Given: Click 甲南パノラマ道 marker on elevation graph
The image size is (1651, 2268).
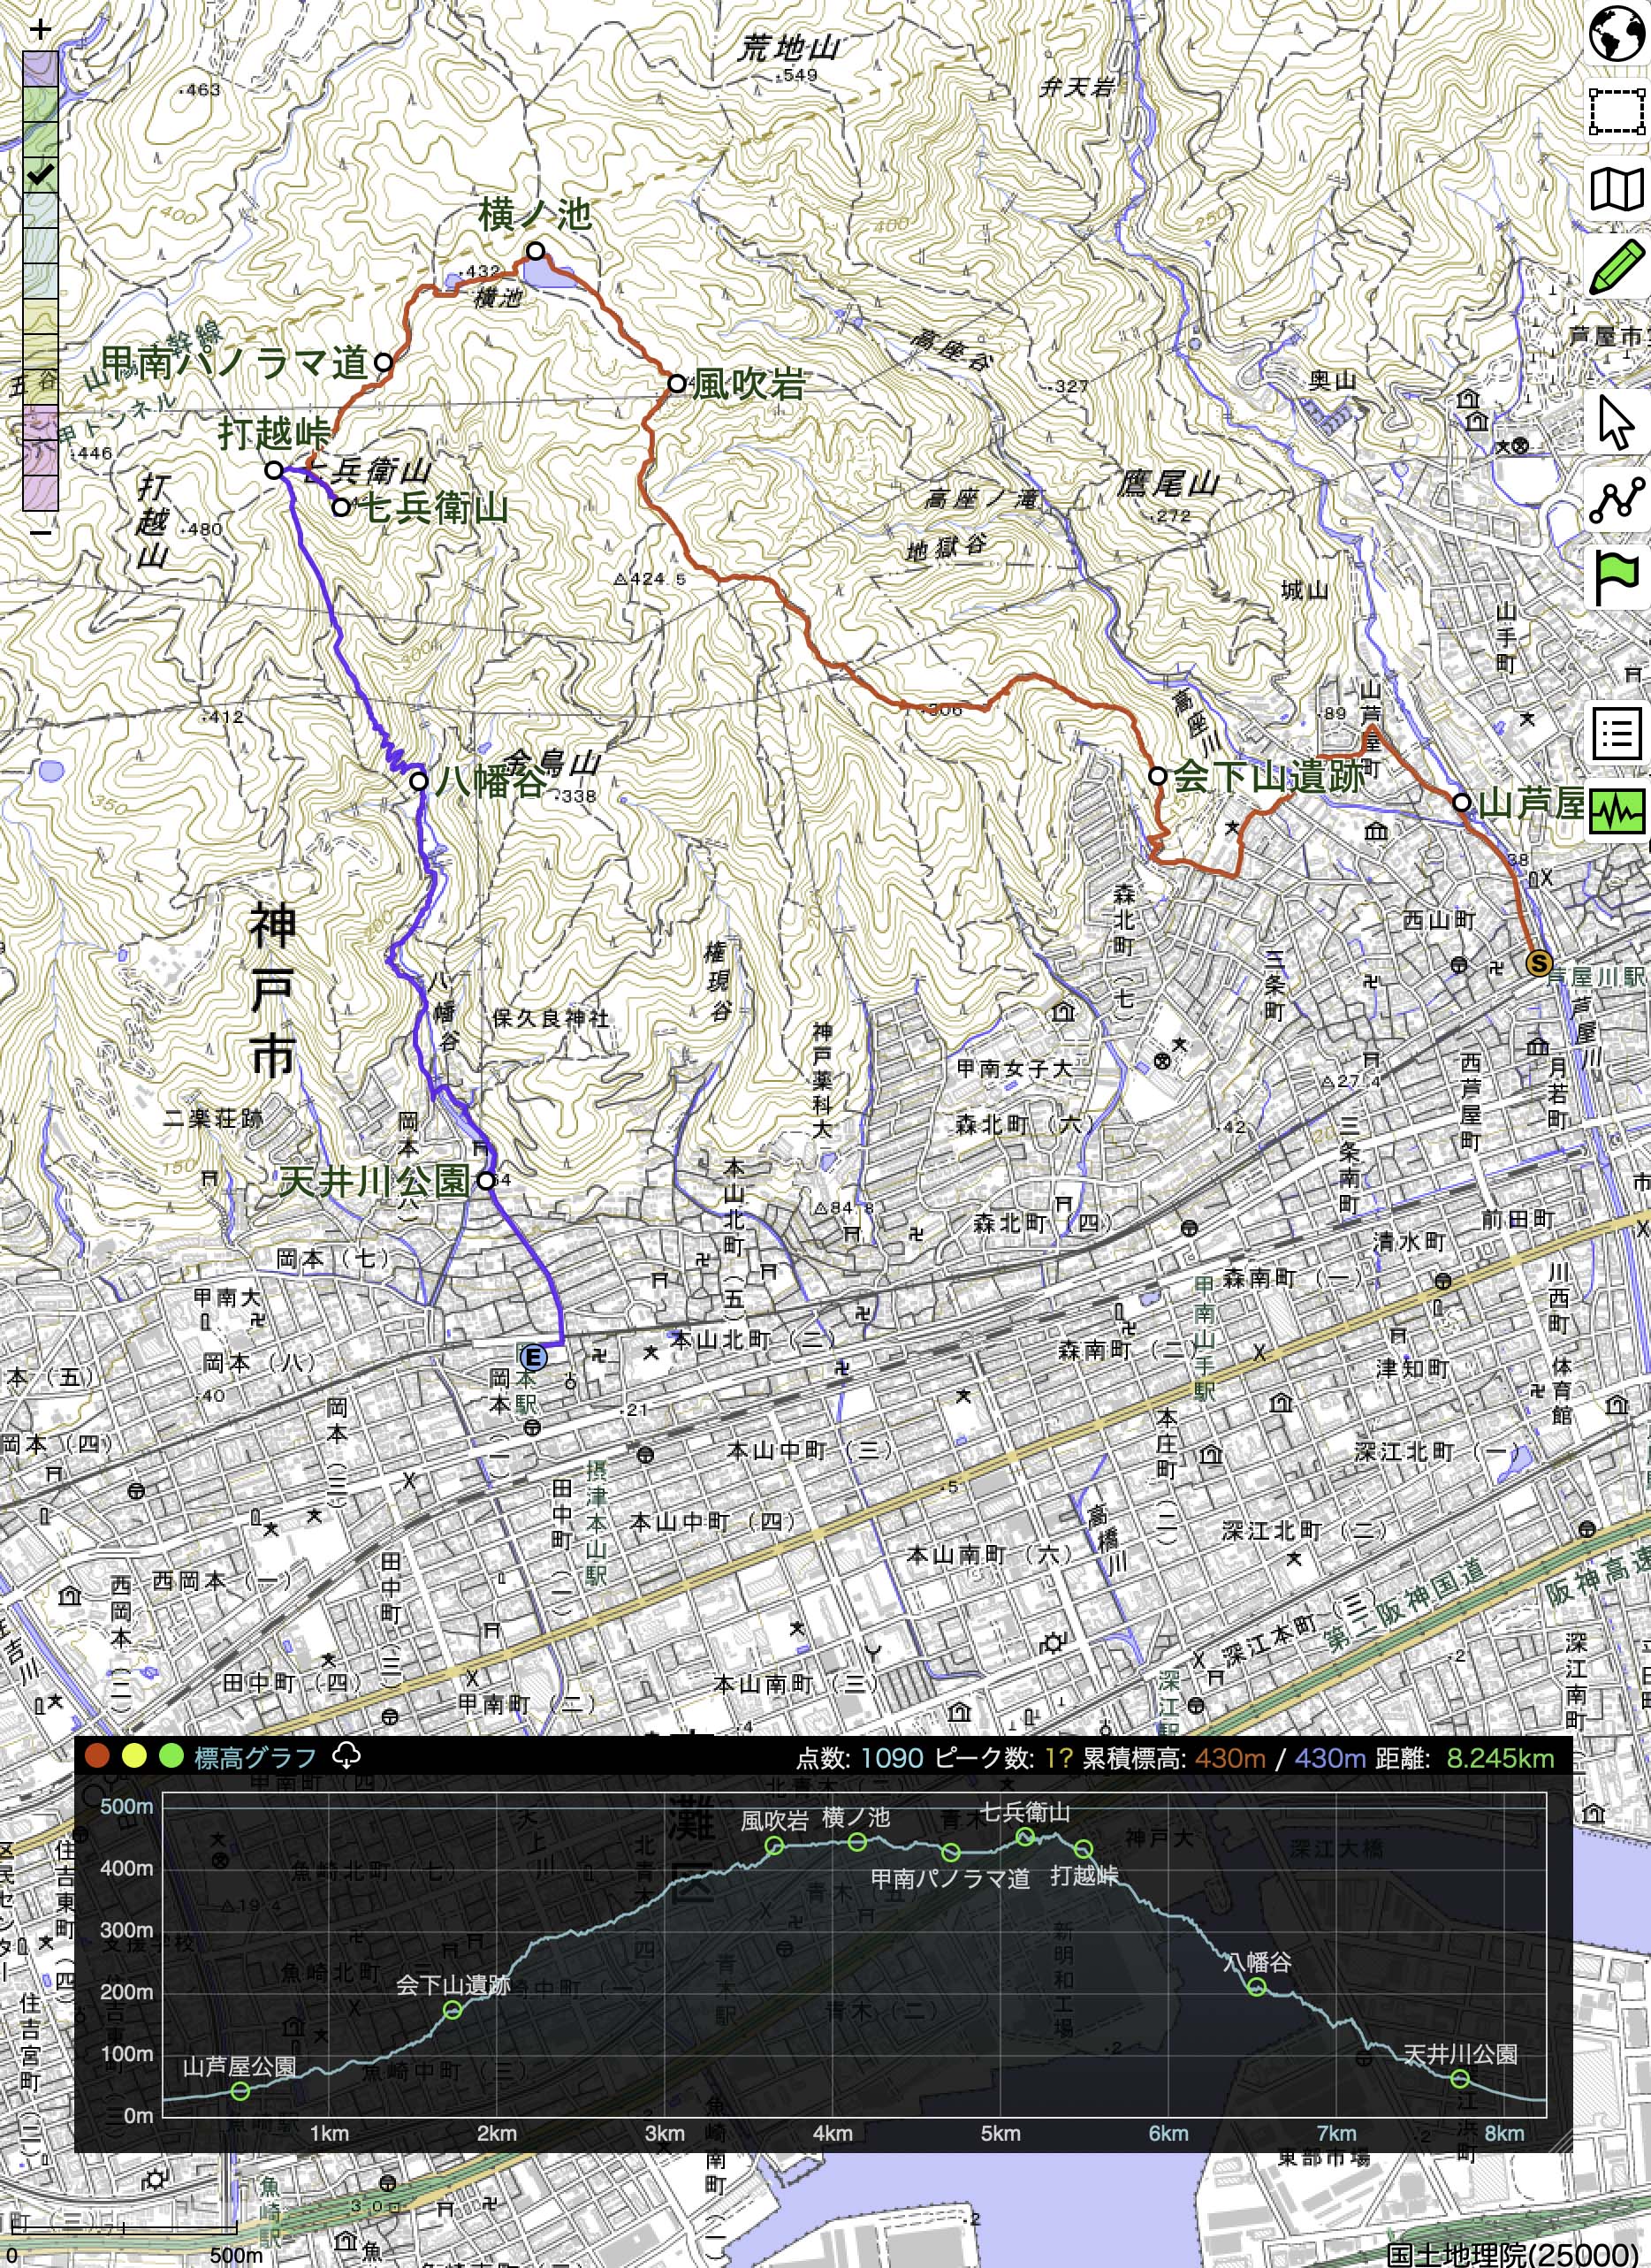Looking at the screenshot, I should pyautogui.click(x=951, y=1852).
